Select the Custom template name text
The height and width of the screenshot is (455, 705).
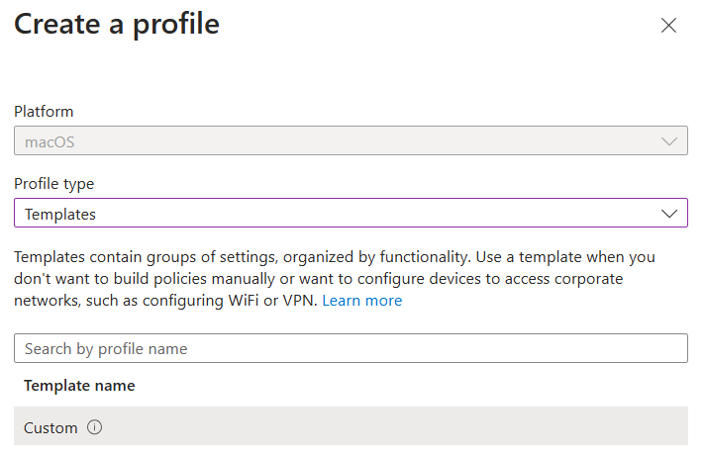50,428
